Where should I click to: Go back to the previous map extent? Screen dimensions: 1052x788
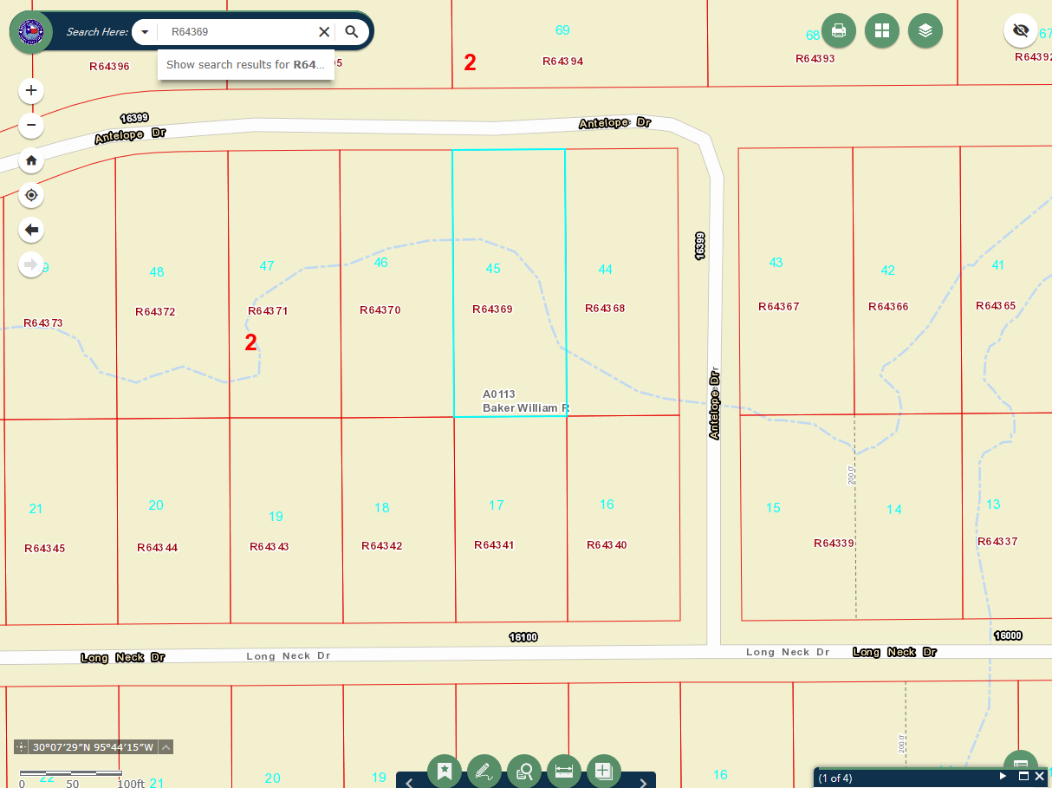[31, 230]
